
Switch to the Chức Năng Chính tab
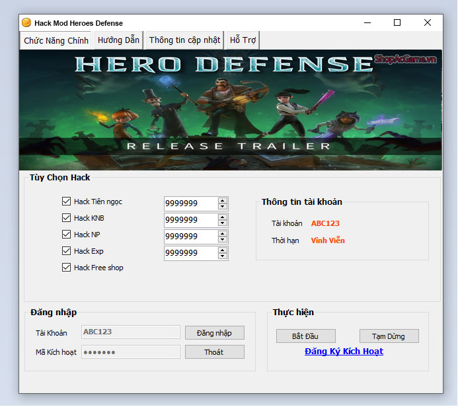click(x=56, y=40)
